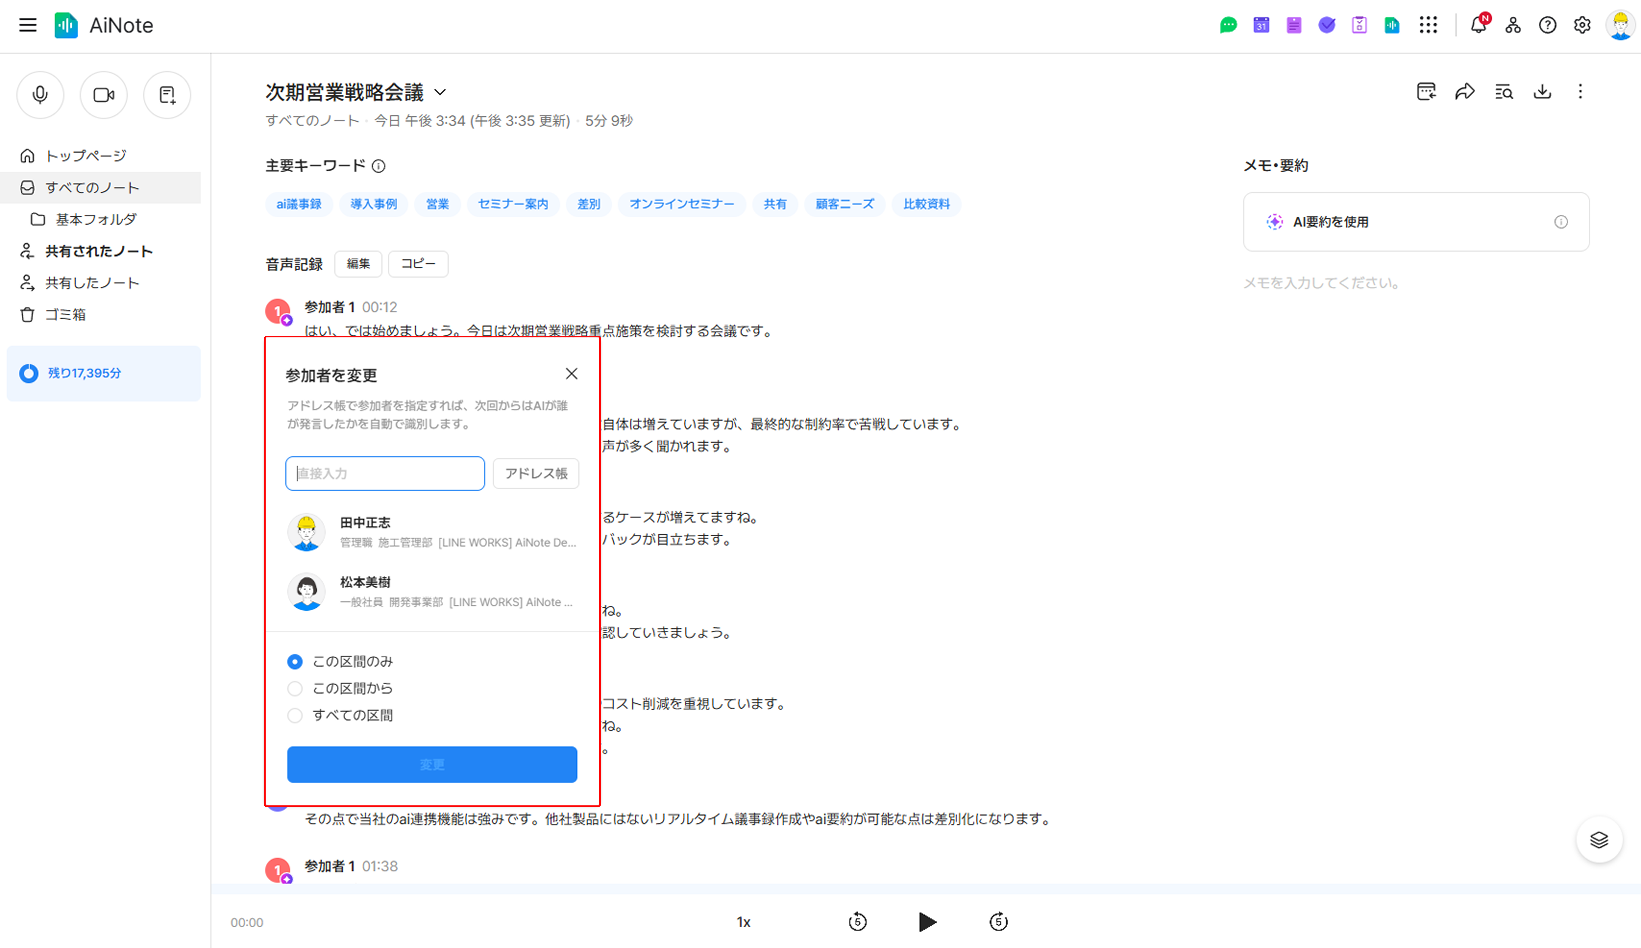Open the apps grid launcher icon
The height and width of the screenshot is (948, 1641).
(1428, 25)
